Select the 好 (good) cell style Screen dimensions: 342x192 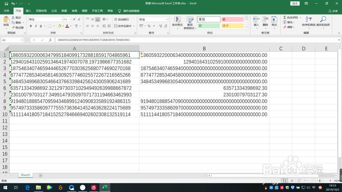(209, 26)
